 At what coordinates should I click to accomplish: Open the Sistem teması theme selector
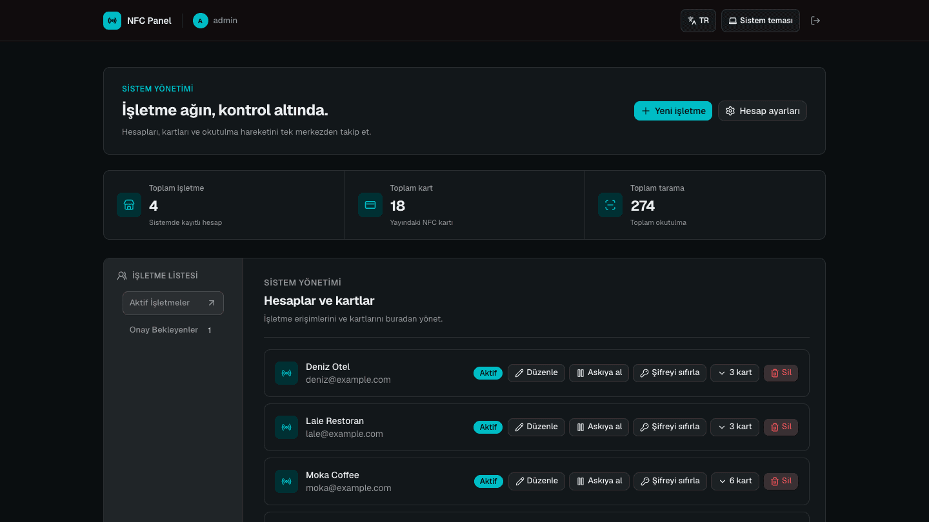click(761, 21)
